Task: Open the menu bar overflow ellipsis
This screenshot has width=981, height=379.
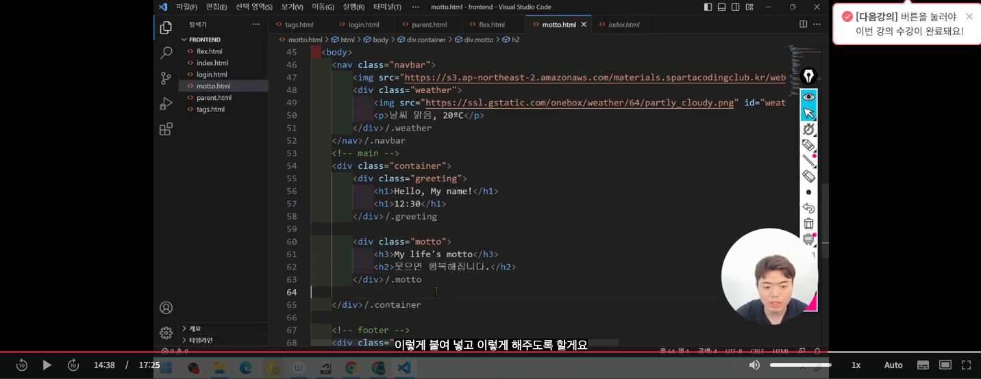Action: 415,7
